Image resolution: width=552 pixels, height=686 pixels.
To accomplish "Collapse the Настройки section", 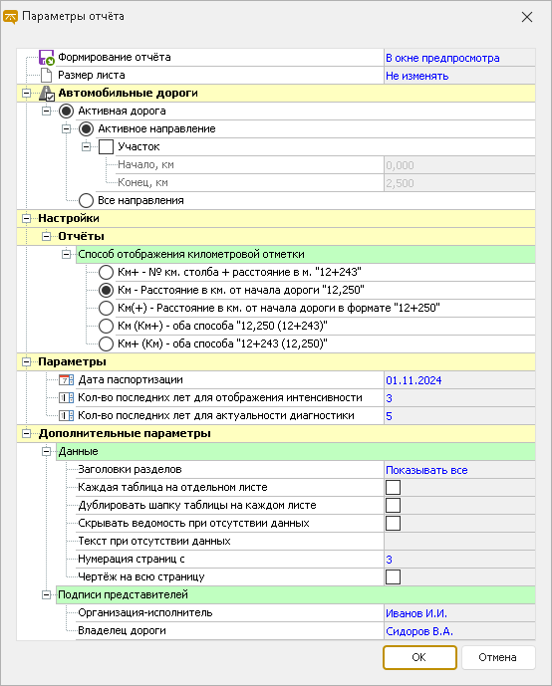I will coord(26,219).
